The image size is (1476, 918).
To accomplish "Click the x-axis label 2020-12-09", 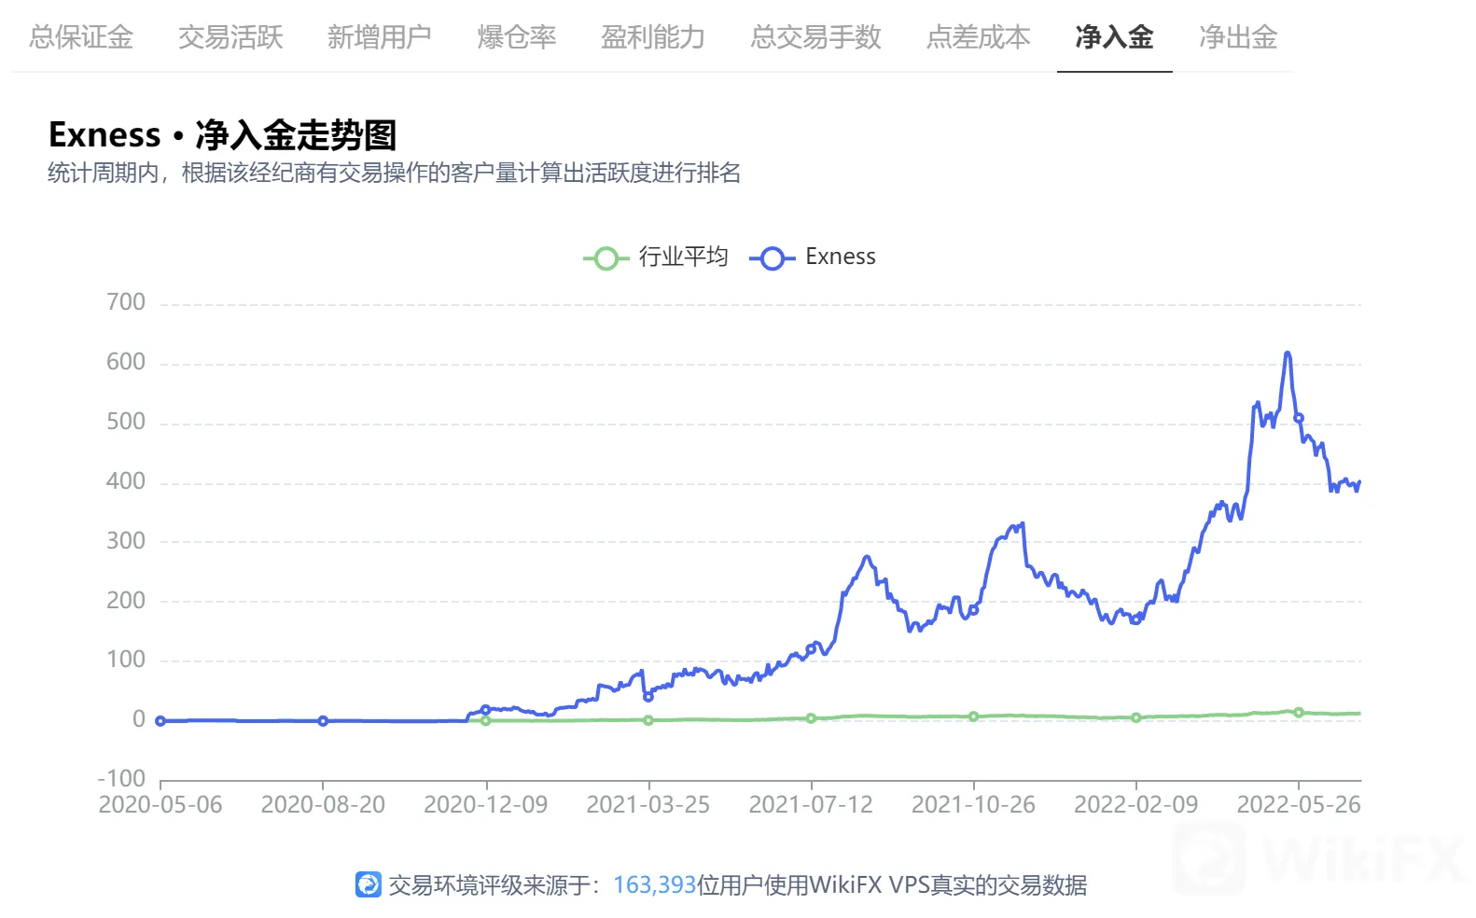I will click(x=485, y=805).
